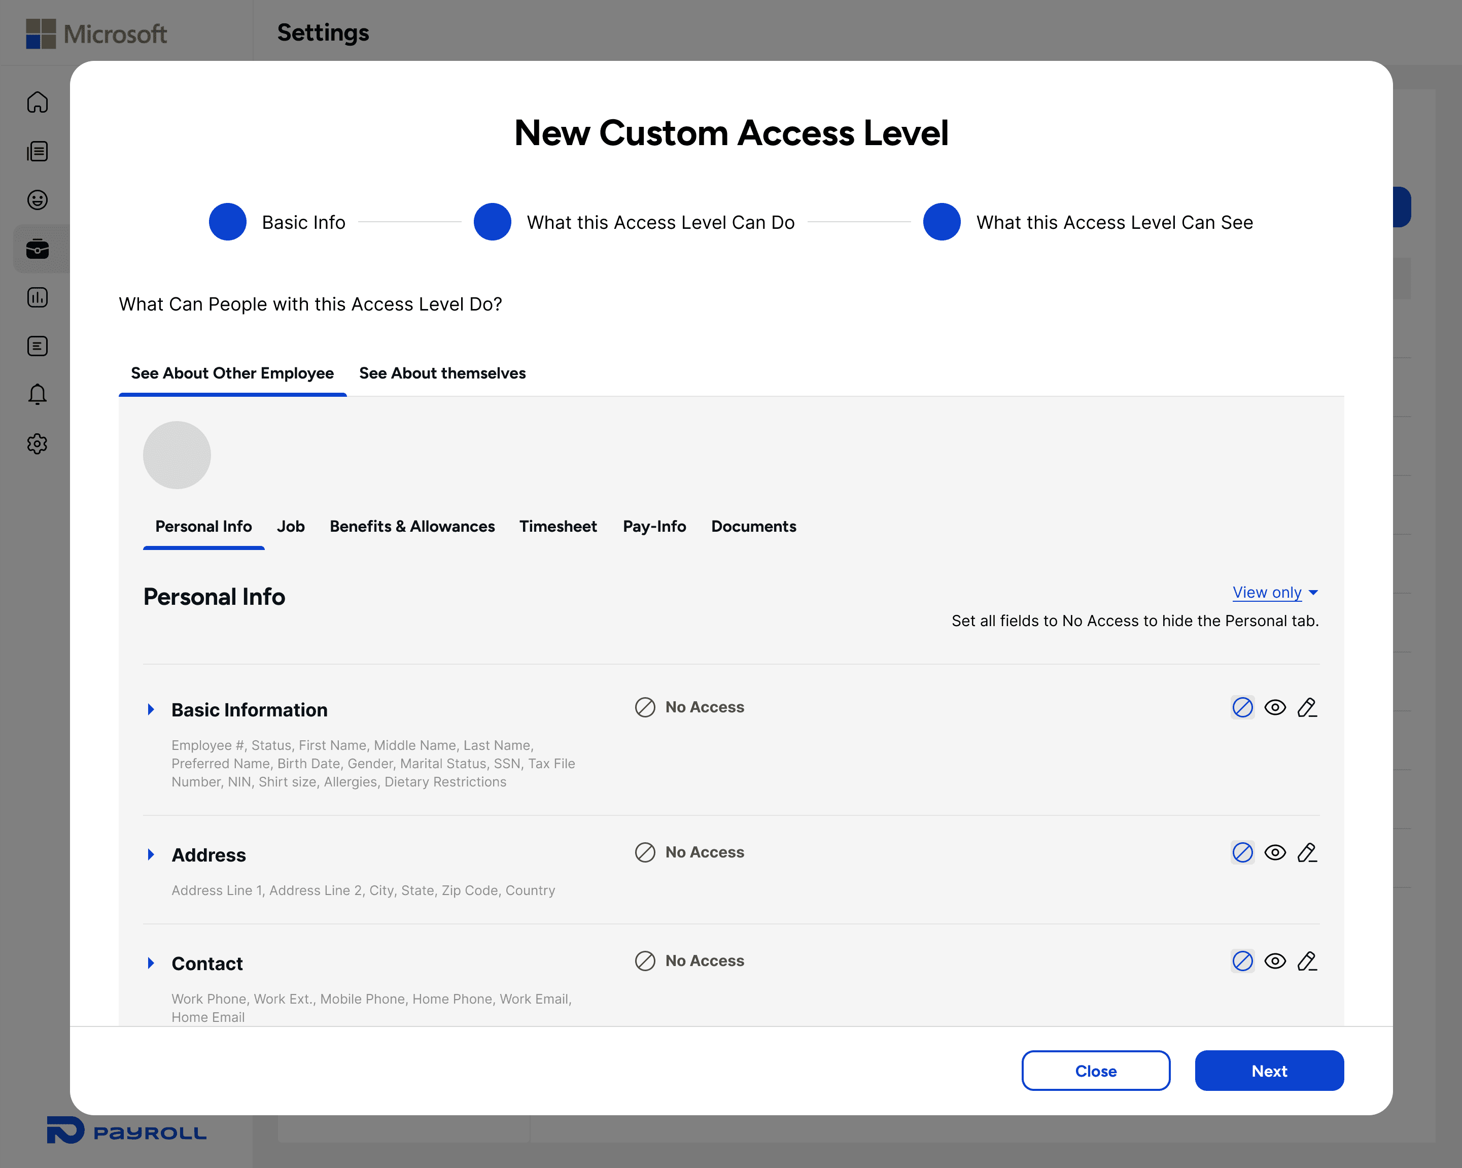The width and height of the screenshot is (1462, 1168).
Task: Select No Access icon for Contact row
Action: click(1242, 961)
